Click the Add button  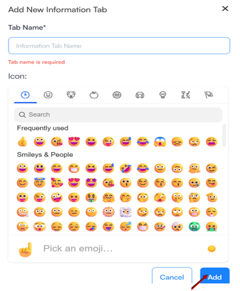point(215,276)
